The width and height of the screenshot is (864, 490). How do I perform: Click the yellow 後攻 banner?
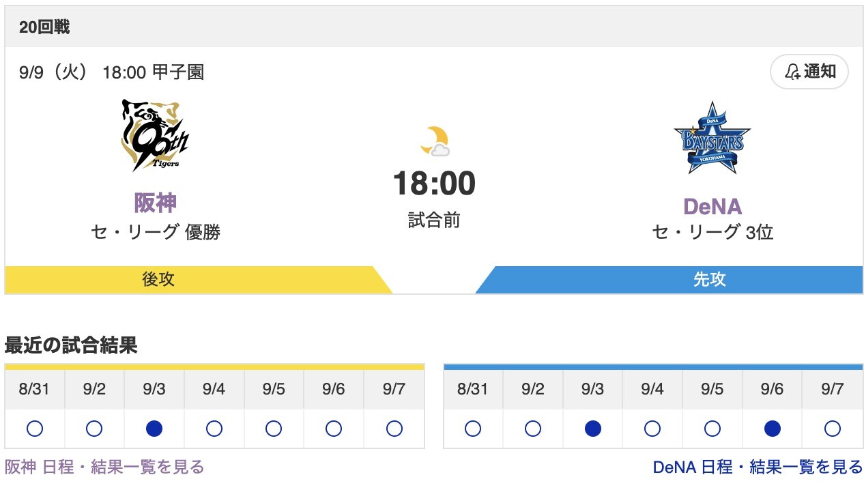[158, 279]
